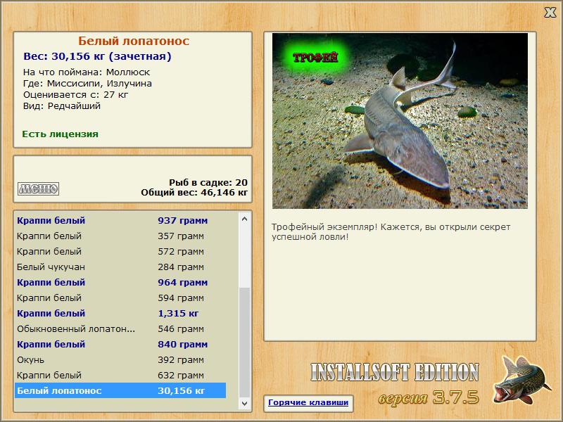Select Краппи белый 1,315 кг row

pos(120,313)
